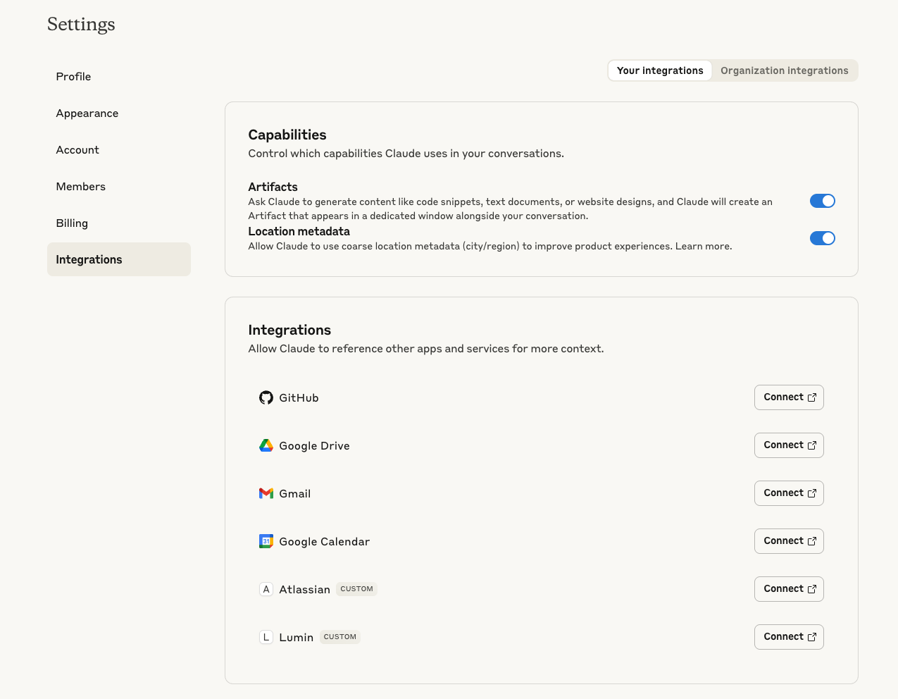Screen dimensions: 898x699
Task: Turn off Location metadata
Action: click(822, 237)
